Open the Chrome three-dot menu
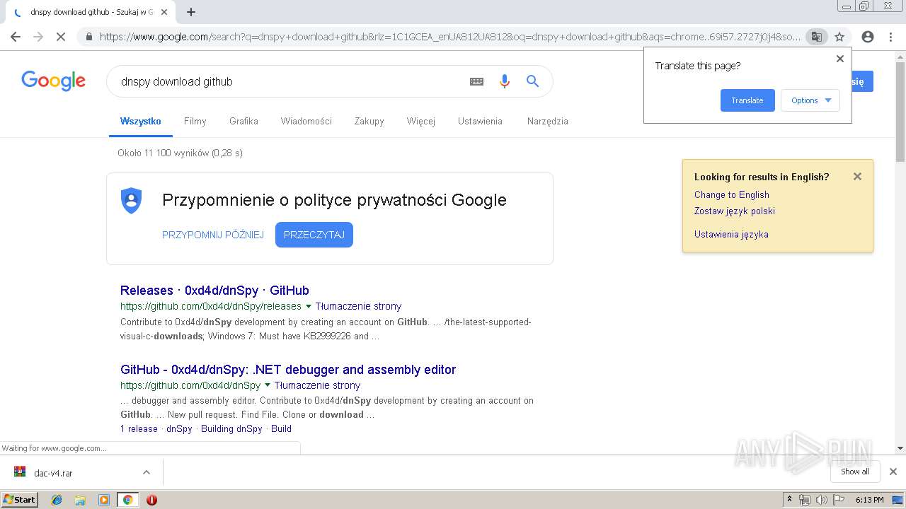Viewport: 906px width, 509px height. click(x=890, y=37)
